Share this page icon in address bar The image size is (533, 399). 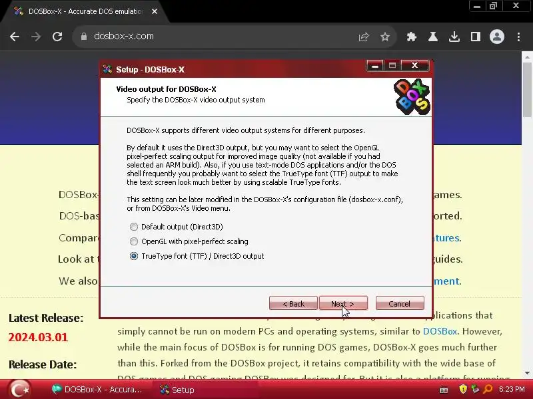[364, 37]
